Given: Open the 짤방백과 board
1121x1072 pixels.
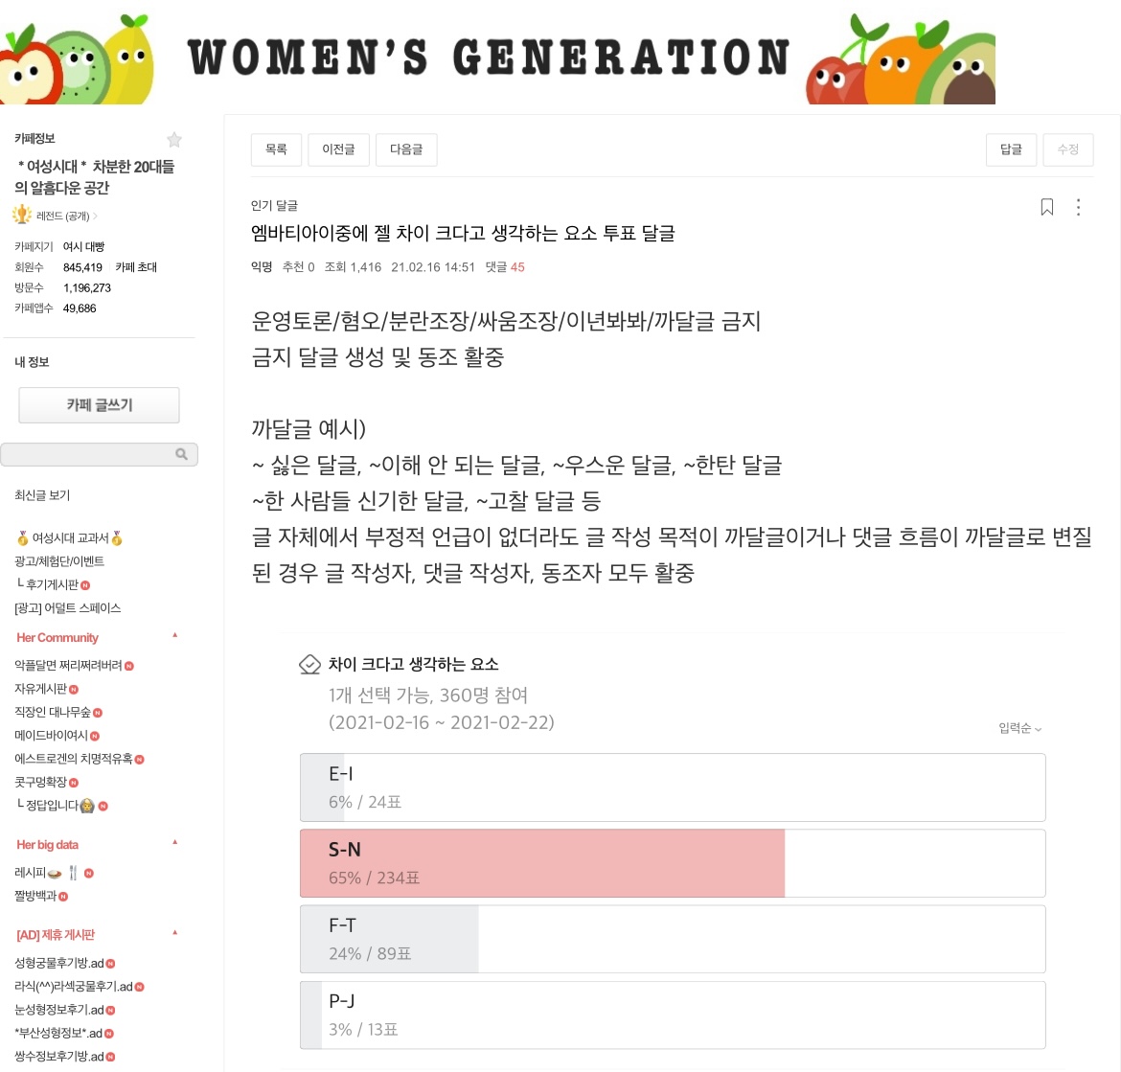Looking at the screenshot, I should 35,896.
